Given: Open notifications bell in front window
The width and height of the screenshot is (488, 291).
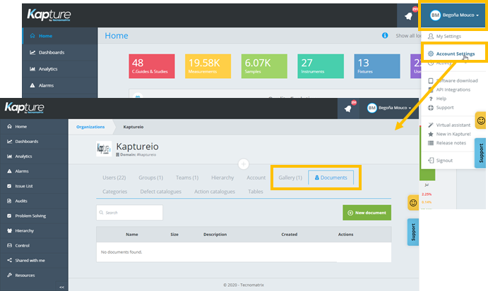Looking at the screenshot, I should click(x=348, y=108).
